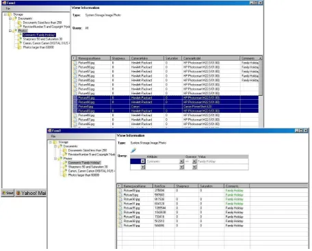
Task: Open the File menu in front Form1 window
Action: tap(53, 136)
